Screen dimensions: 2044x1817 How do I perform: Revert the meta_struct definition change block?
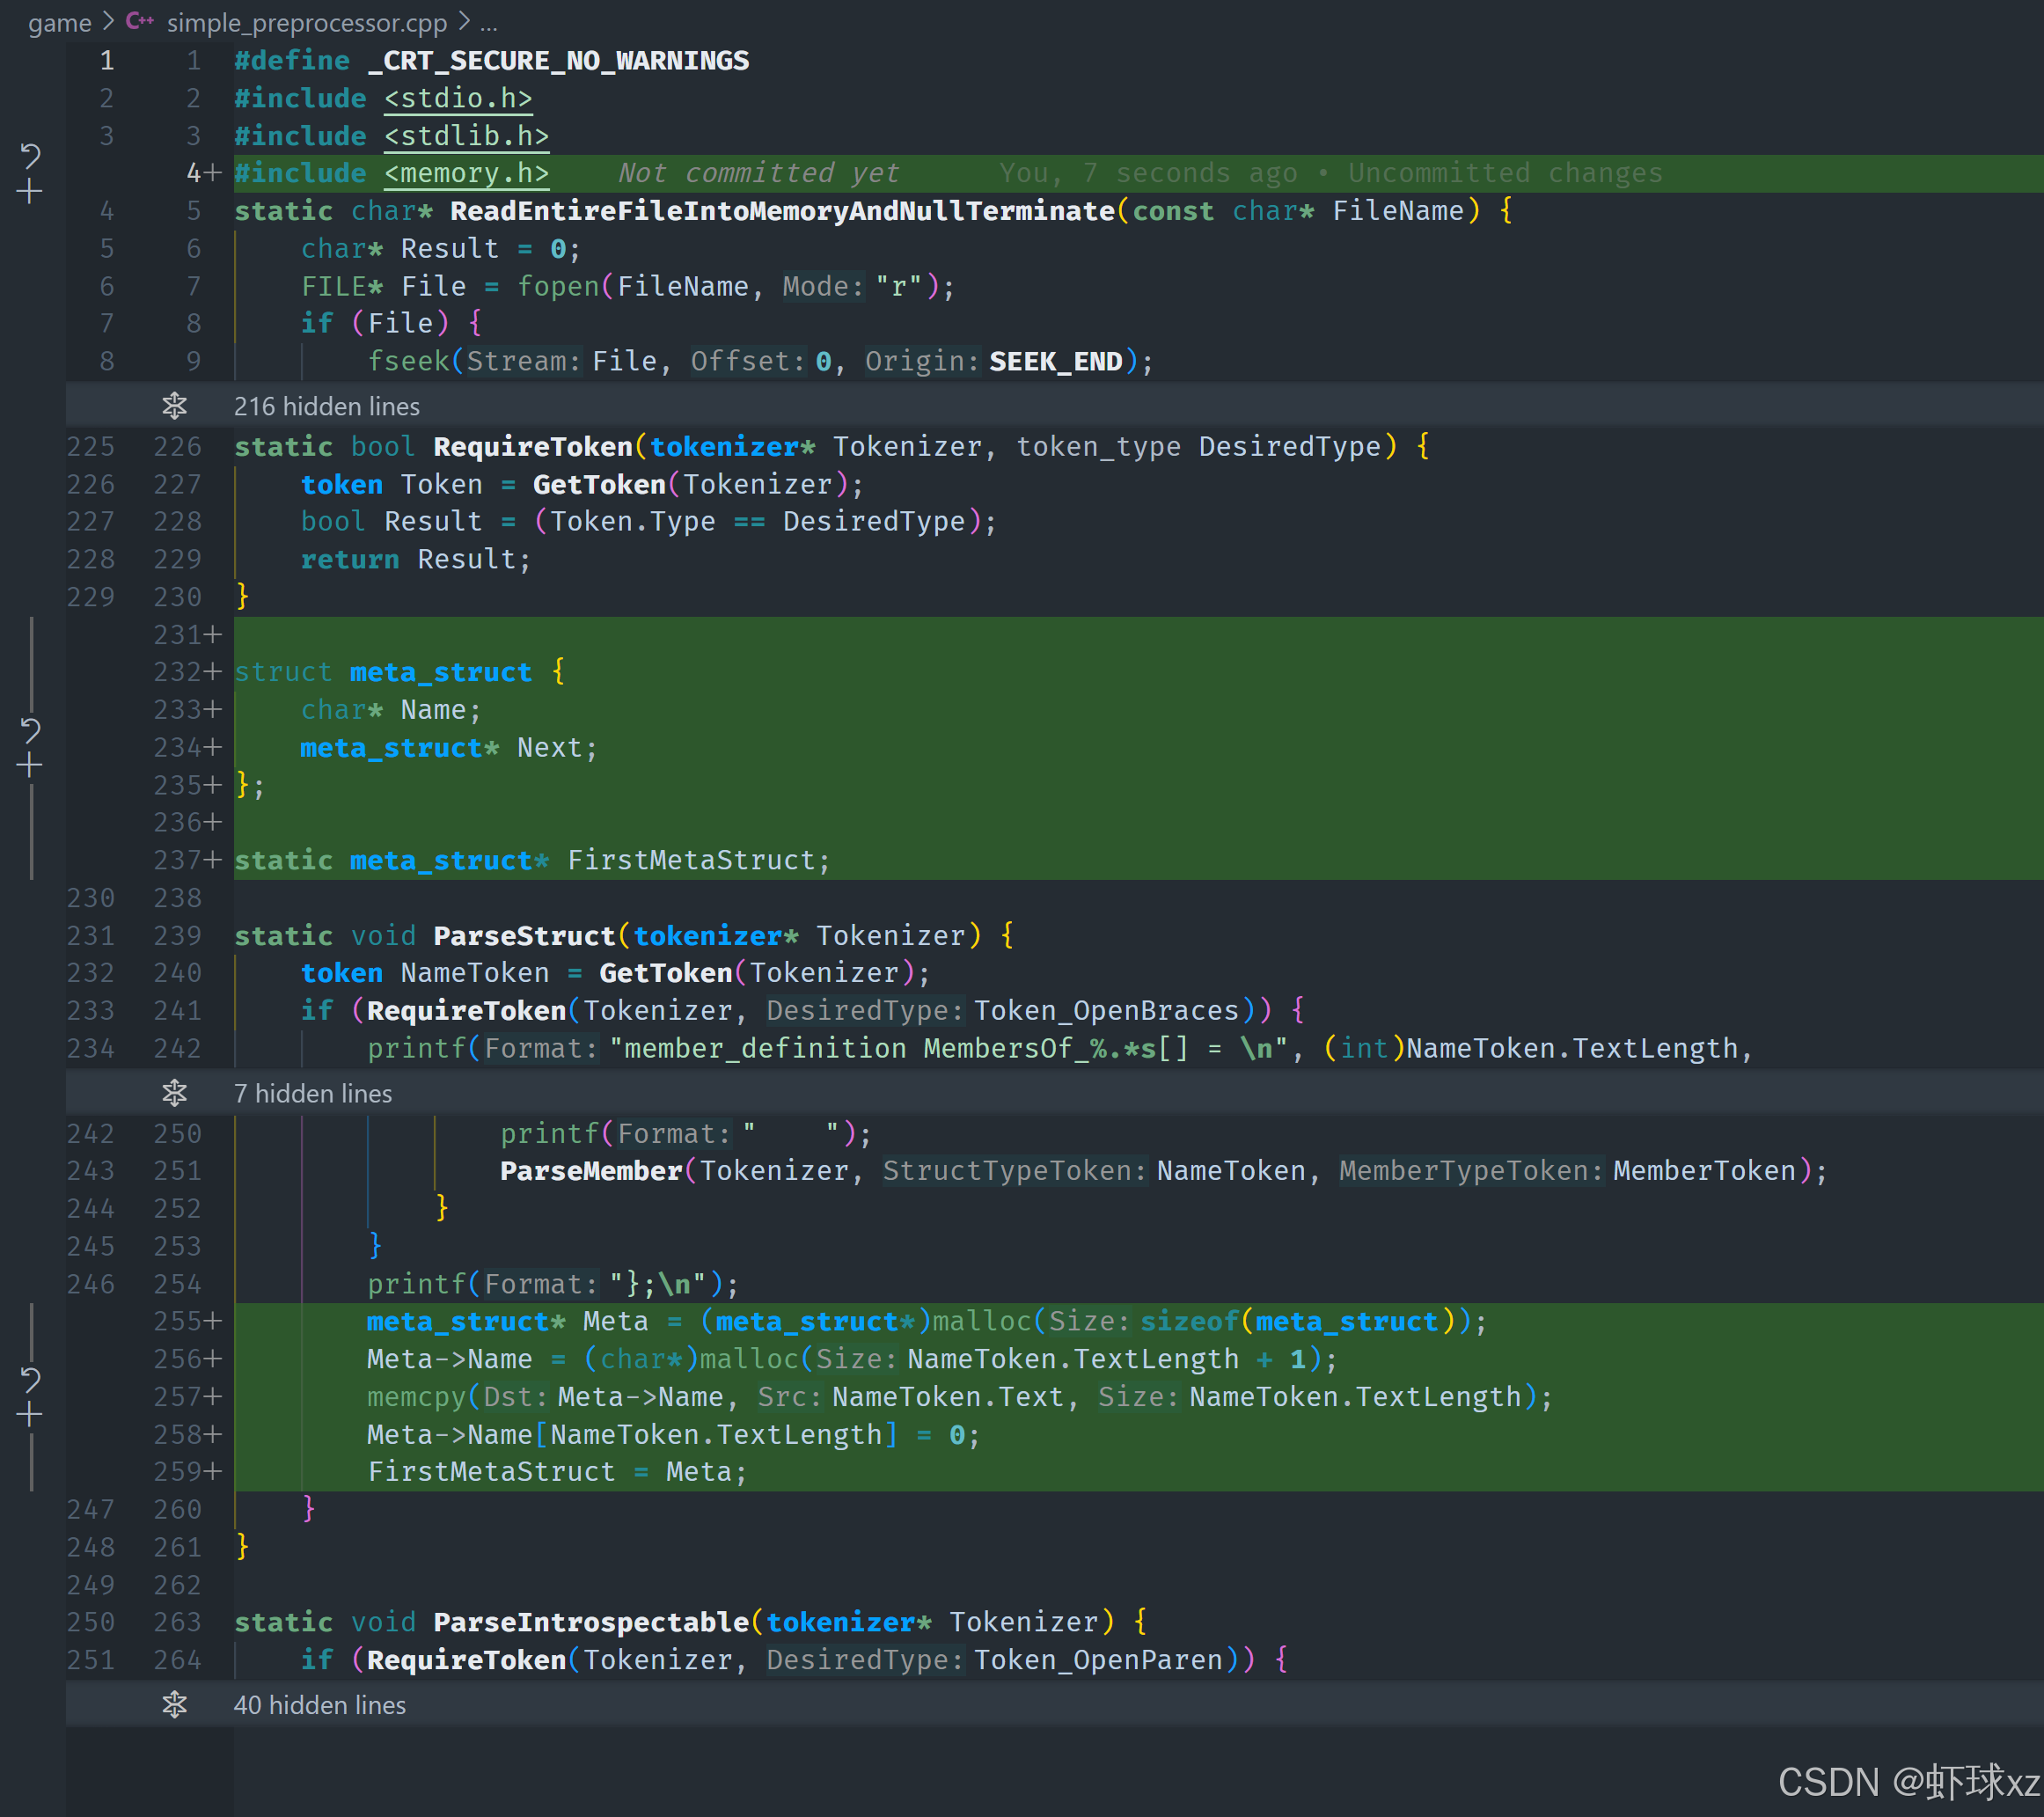coord(30,729)
